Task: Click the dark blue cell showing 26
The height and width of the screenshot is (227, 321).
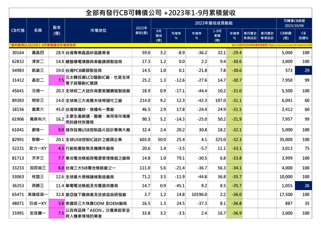Action: coord(303,186)
